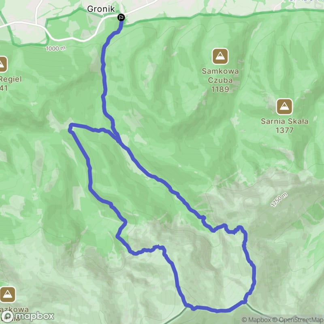
Task: Click the 1000 m contour label
Action: (x=55, y=48)
